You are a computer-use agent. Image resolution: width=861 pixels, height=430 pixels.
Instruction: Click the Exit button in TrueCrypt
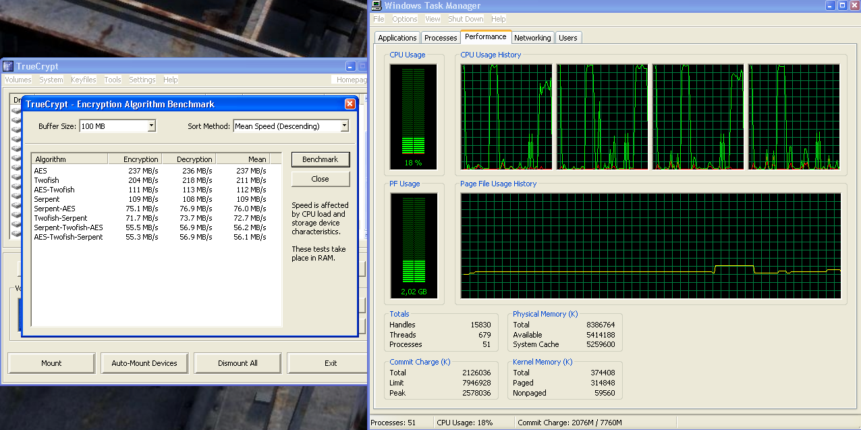[327, 363]
